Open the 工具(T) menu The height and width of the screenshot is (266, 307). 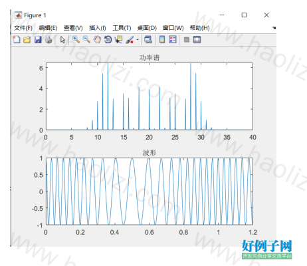(x=122, y=28)
